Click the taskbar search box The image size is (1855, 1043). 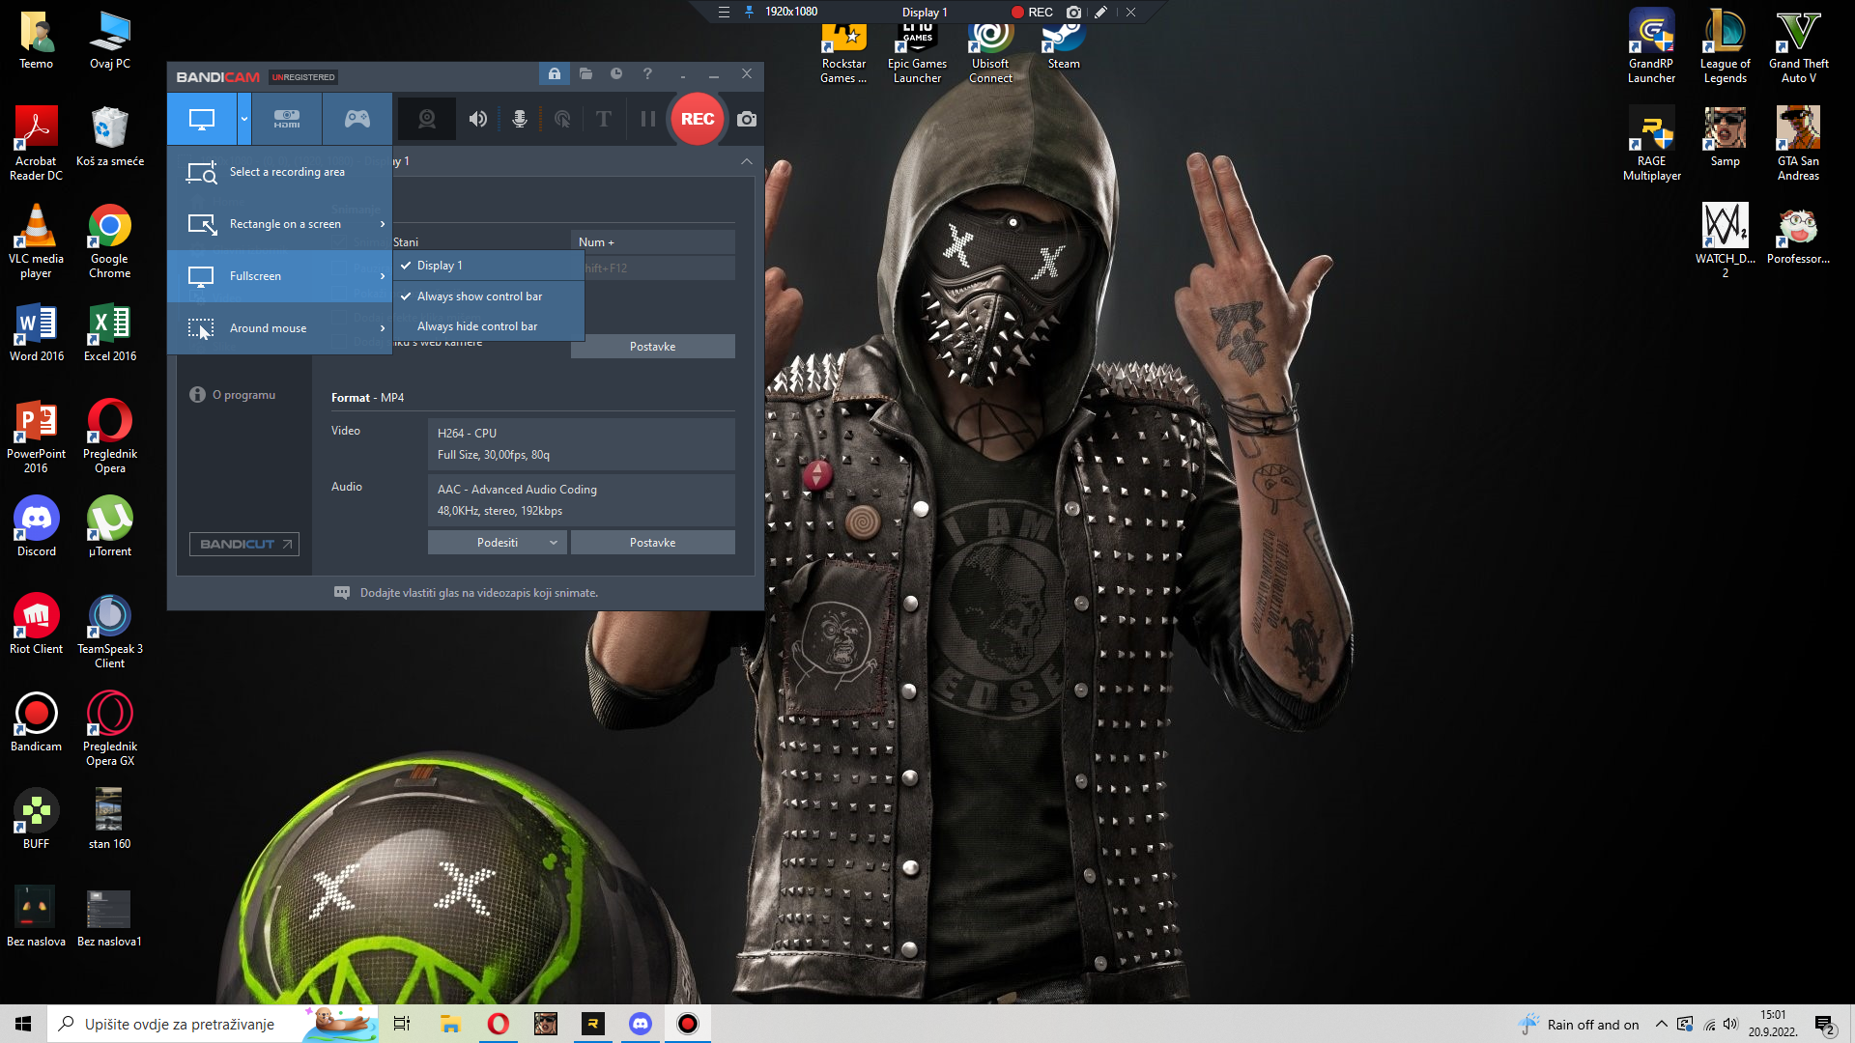point(213,1024)
